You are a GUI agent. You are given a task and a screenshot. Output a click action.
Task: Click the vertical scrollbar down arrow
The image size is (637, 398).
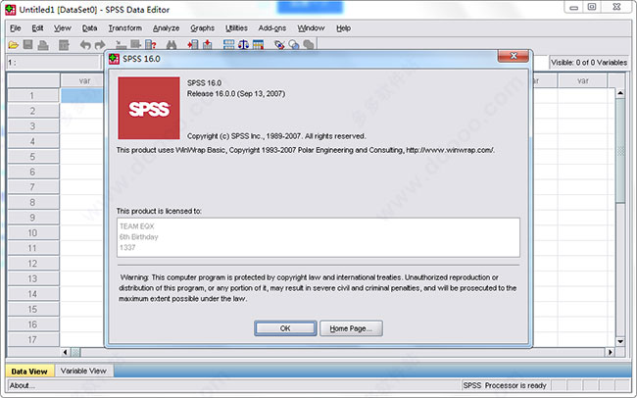(x=620, y=341)
